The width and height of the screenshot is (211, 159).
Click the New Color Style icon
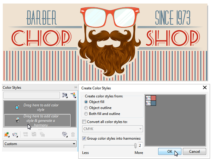[x=6, y=134]
